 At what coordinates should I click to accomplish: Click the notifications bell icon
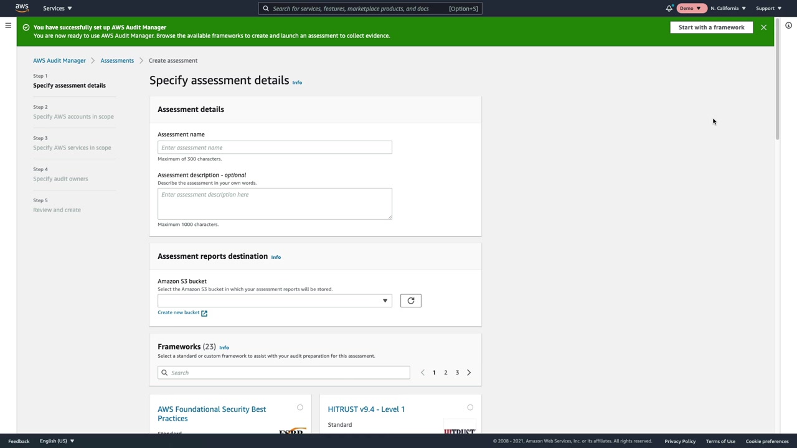[669, 8]
